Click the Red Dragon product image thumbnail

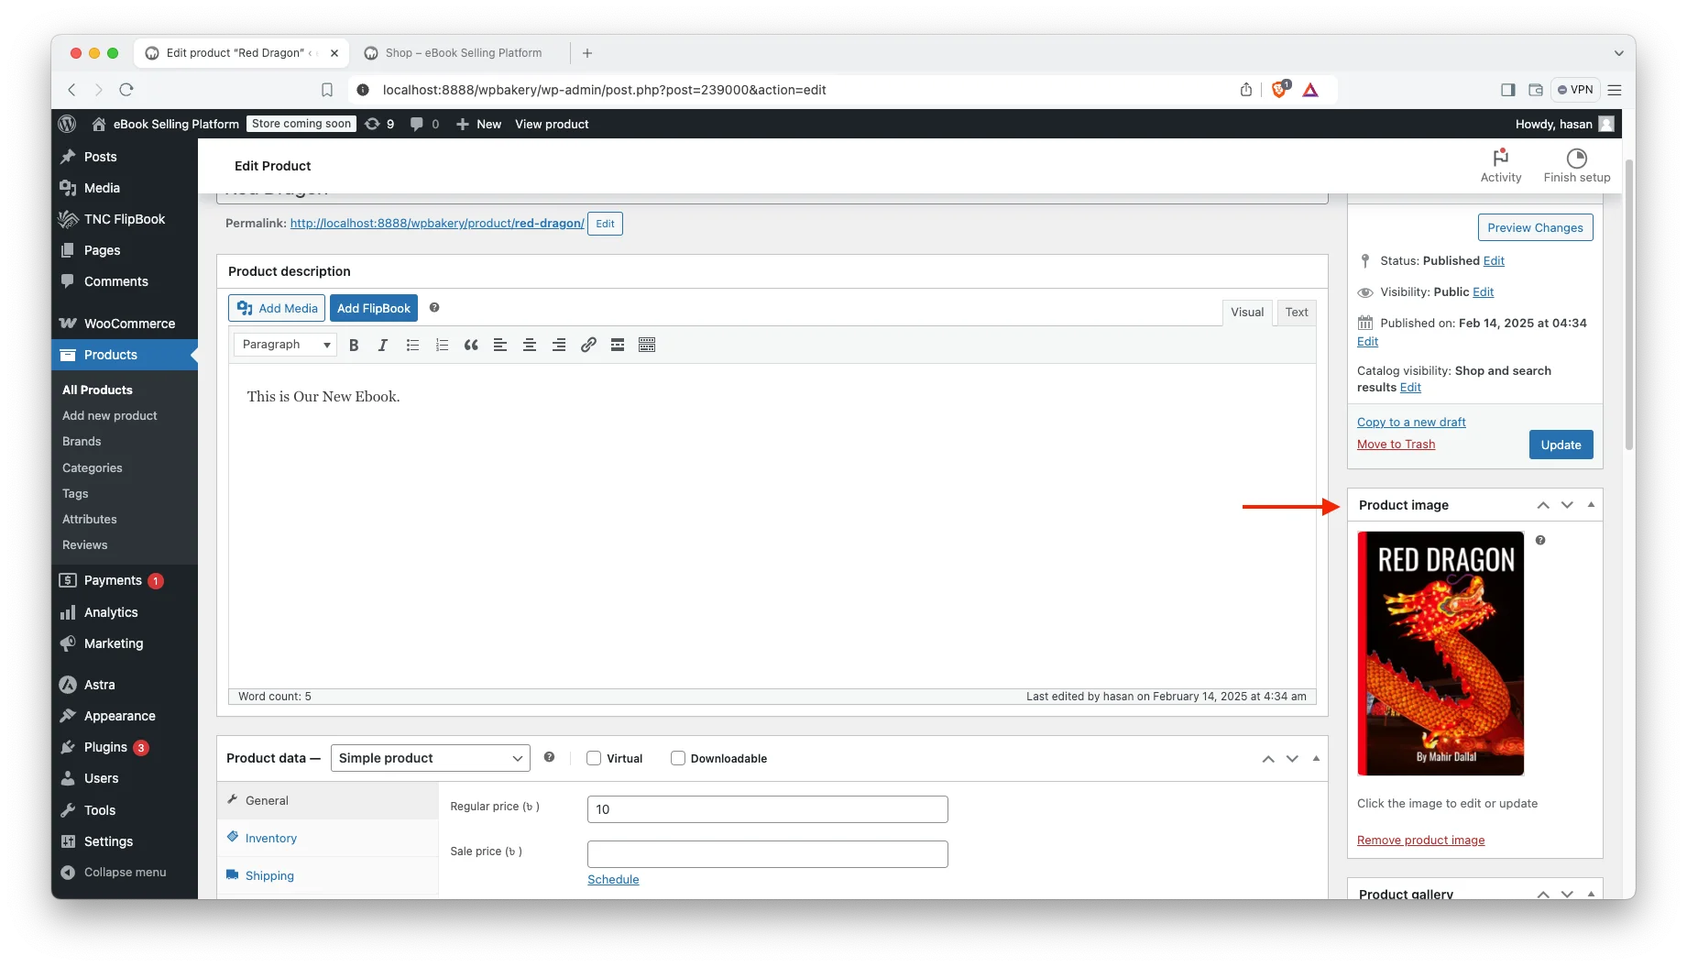click(x=1441, y=654)
